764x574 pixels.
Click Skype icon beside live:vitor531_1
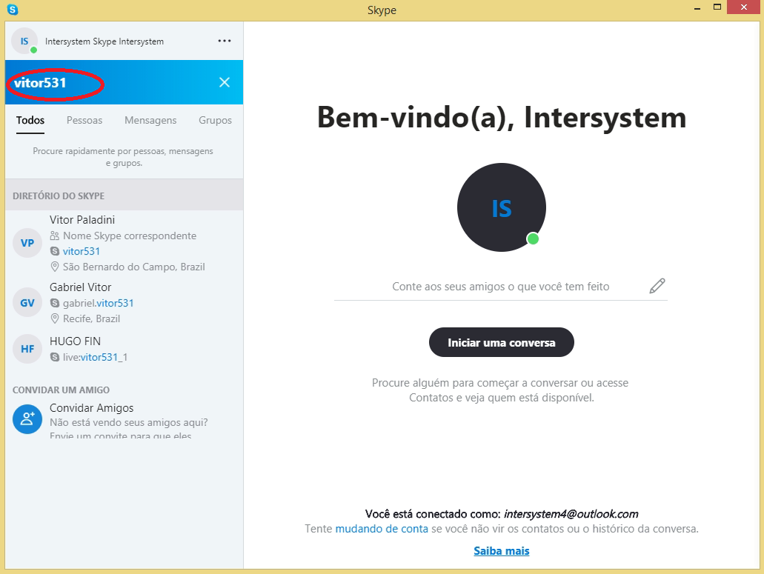(x=55, y=357)
